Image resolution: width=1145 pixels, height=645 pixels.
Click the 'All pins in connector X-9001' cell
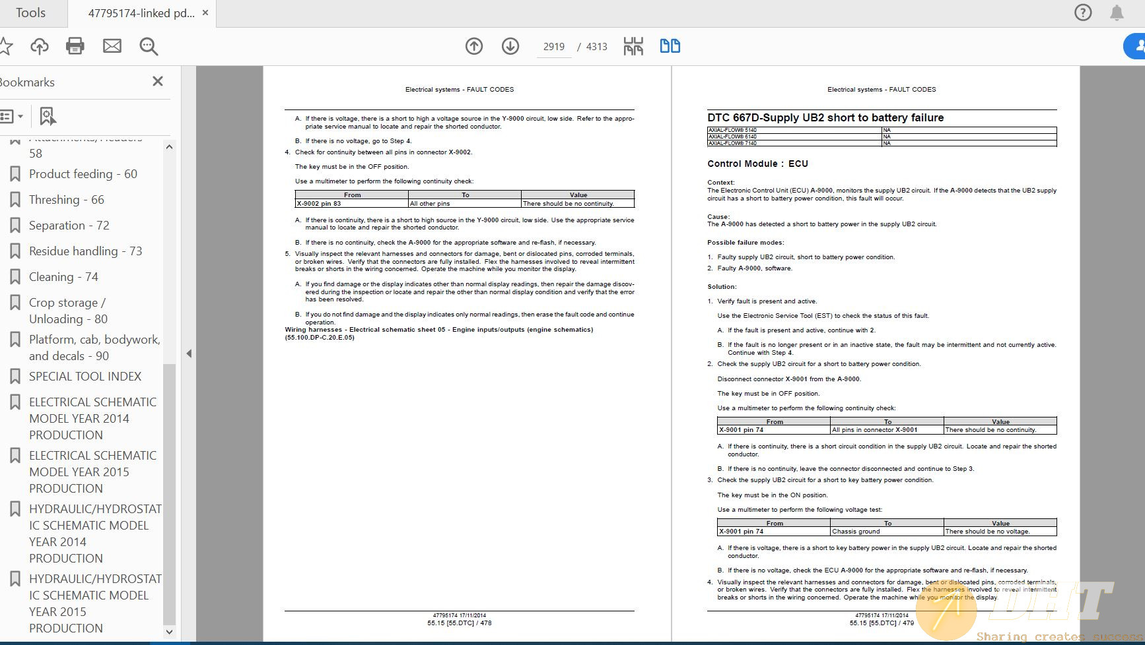tap(887, 430)
